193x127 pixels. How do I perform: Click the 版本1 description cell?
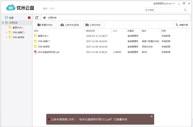(145, 52)
